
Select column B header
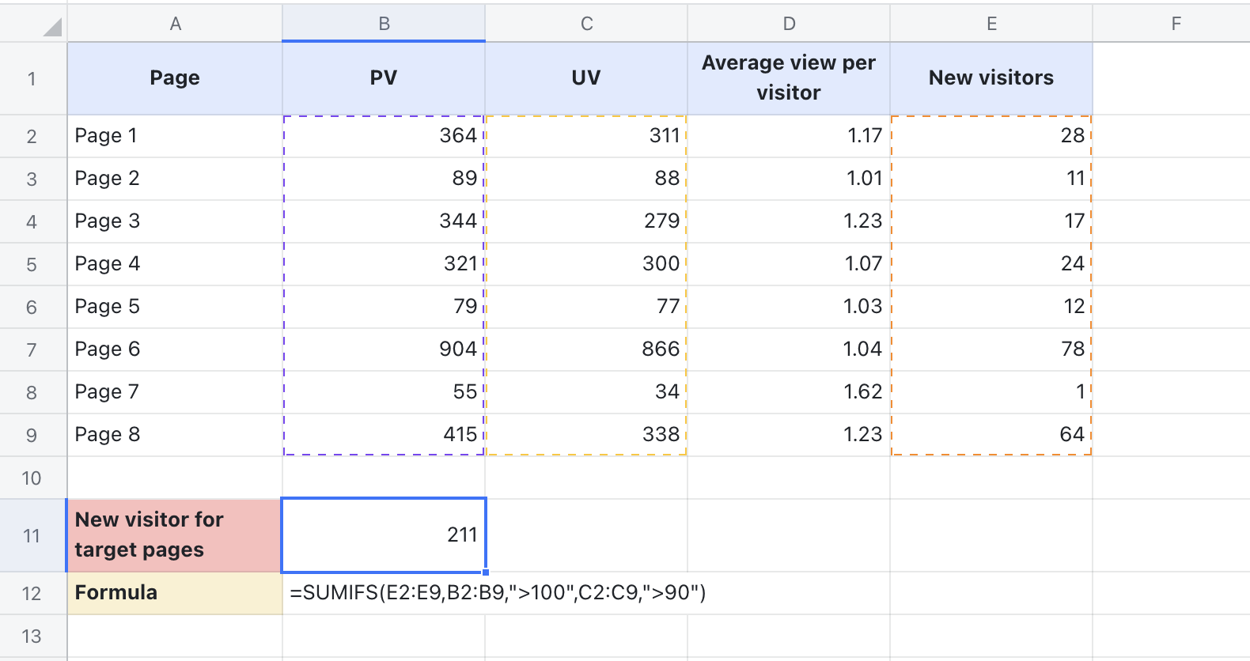click(384, 24)
